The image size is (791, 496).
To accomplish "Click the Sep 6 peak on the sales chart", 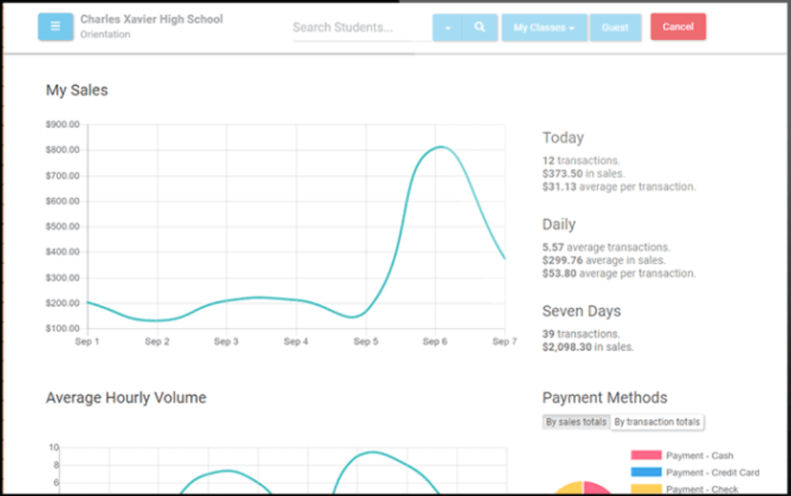I will 438,148.
